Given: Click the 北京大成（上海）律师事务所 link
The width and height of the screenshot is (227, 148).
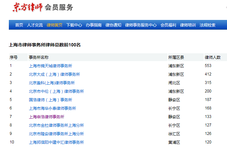Looking at the screenshot, I should 54,74.
